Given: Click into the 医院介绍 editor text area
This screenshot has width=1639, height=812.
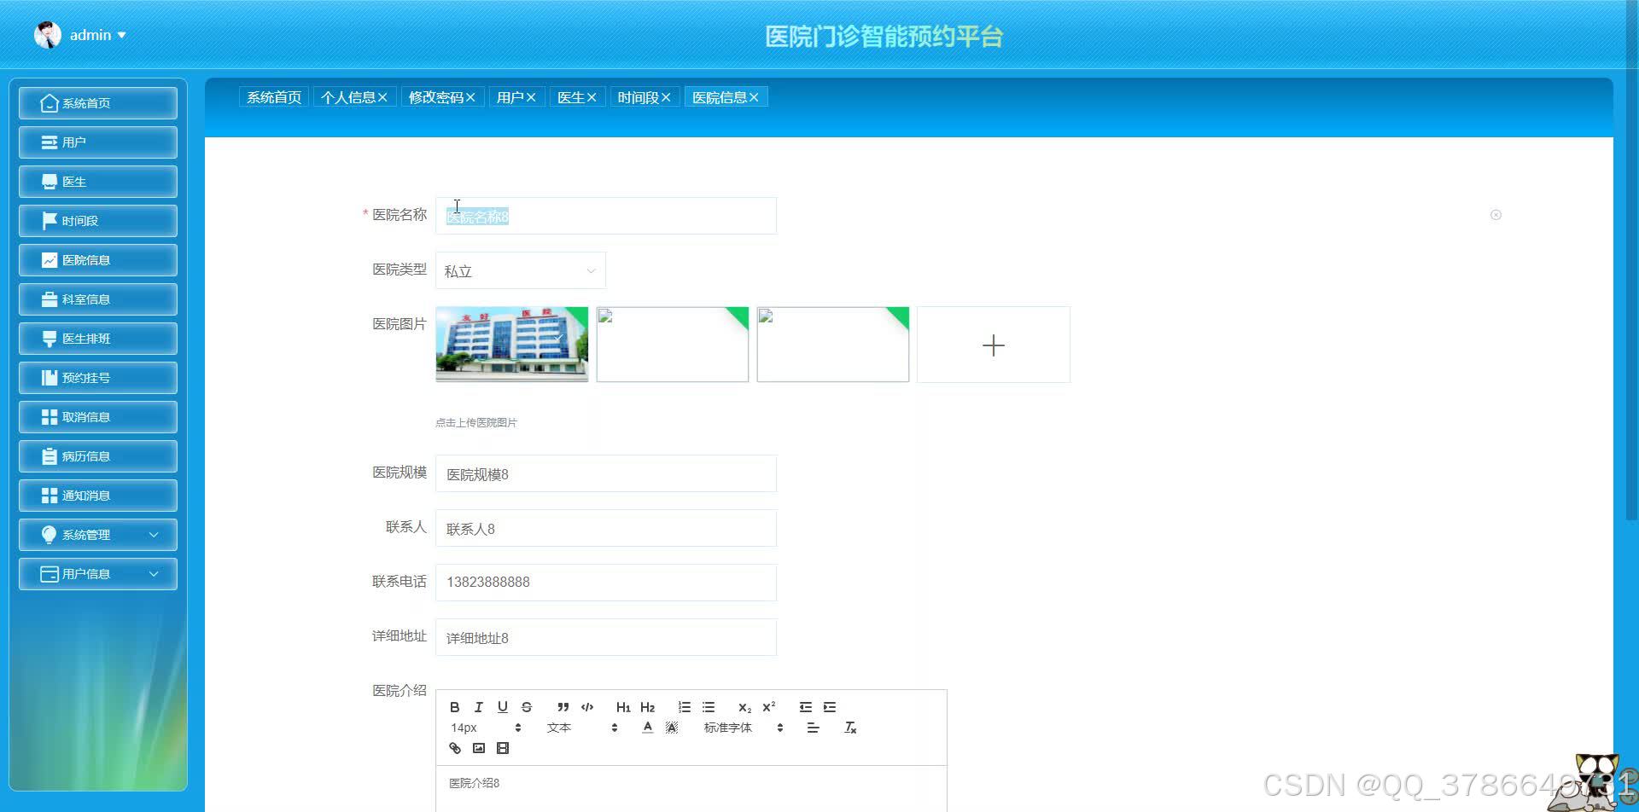Looking at the screenshot, I should point(691,789).
